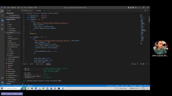The height and width of the screenshot is (96, 172).
Task: Switch to the Debug Console tab
Action: [x=40, y=64]
